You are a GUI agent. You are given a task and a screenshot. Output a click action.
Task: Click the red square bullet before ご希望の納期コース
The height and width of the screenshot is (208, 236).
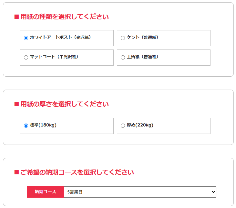click(x=16, y=172)
